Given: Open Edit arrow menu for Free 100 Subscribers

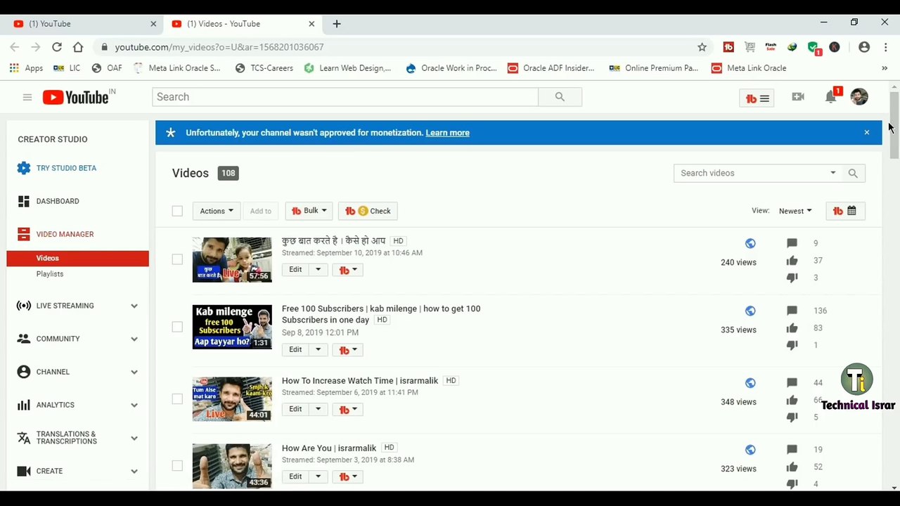Looking at the screenshot, I should click(318, 350).
